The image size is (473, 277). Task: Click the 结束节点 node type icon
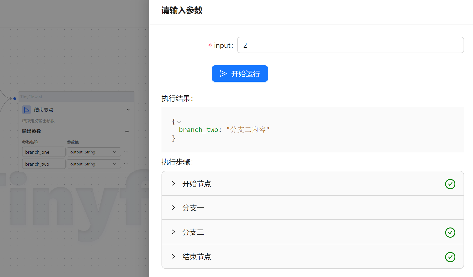click(x=26, y=110)
